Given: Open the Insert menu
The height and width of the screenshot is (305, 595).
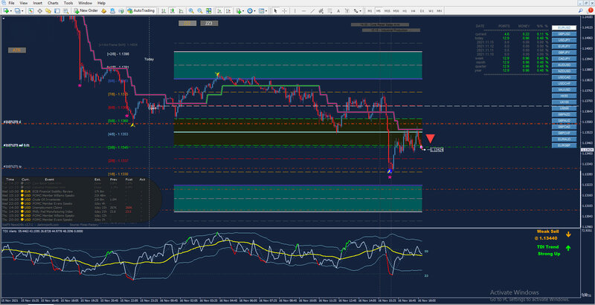Looking at the screenshot, I should coord(38,3).
